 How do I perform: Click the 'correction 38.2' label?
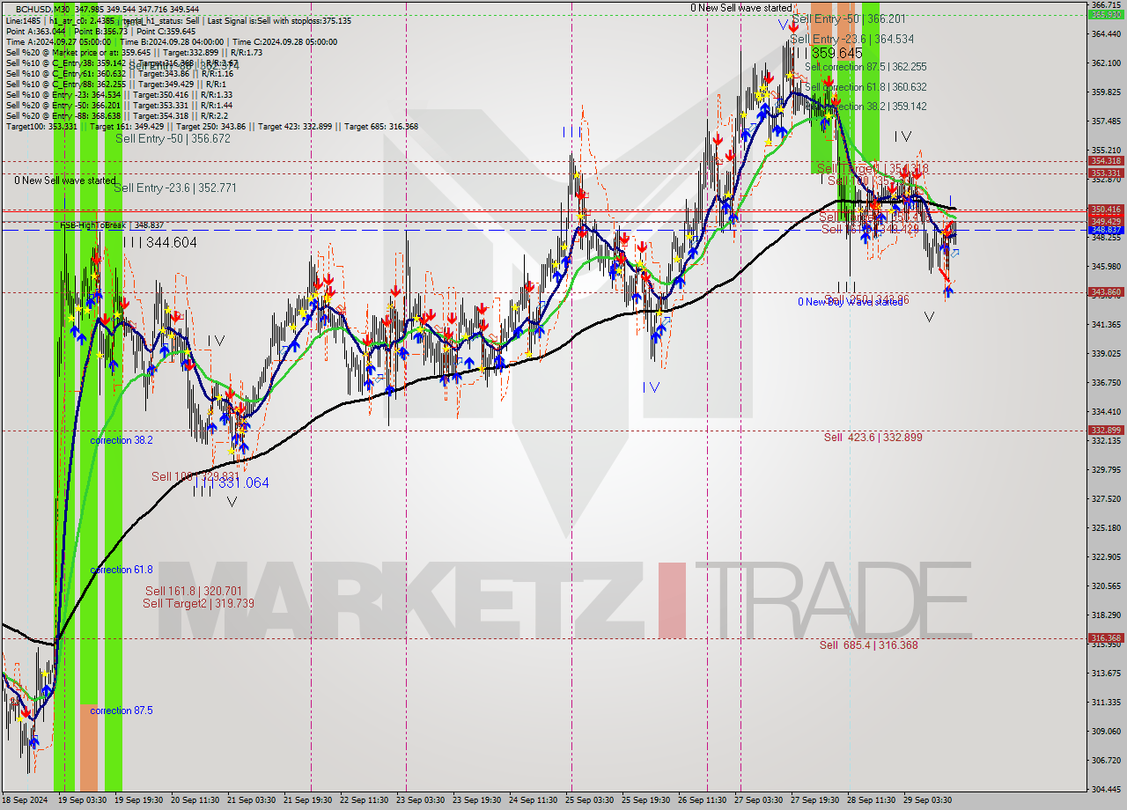point(122,440)
